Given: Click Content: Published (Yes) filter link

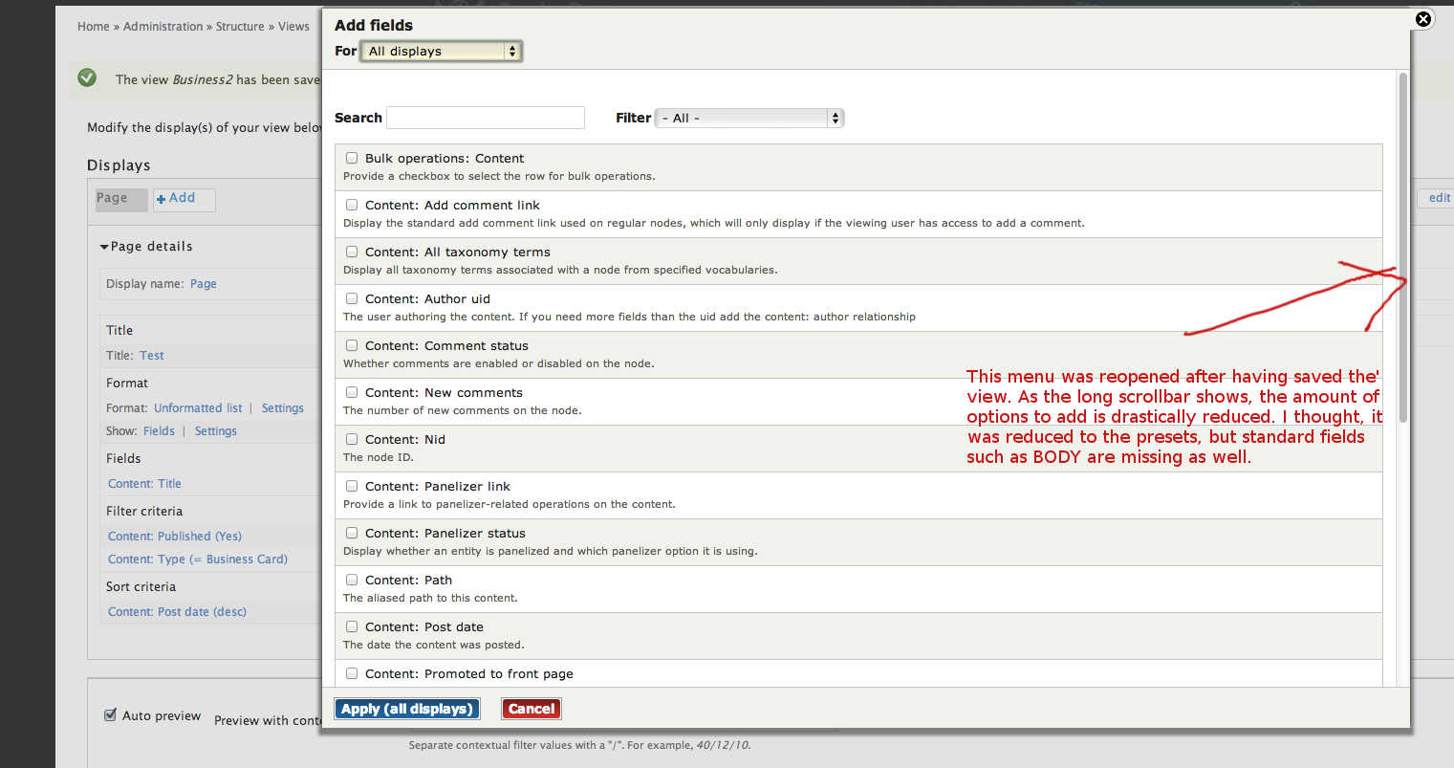Looking at the screenshot, I should 175,537.
